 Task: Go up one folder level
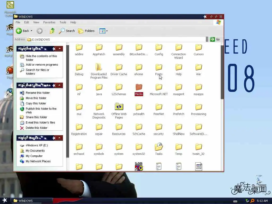52,31
